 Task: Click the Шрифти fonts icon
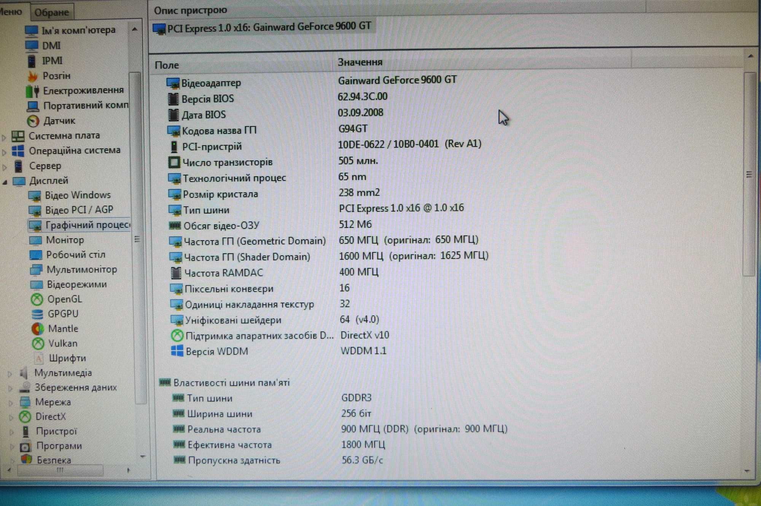pyautogui.click(x=39, y=358)
